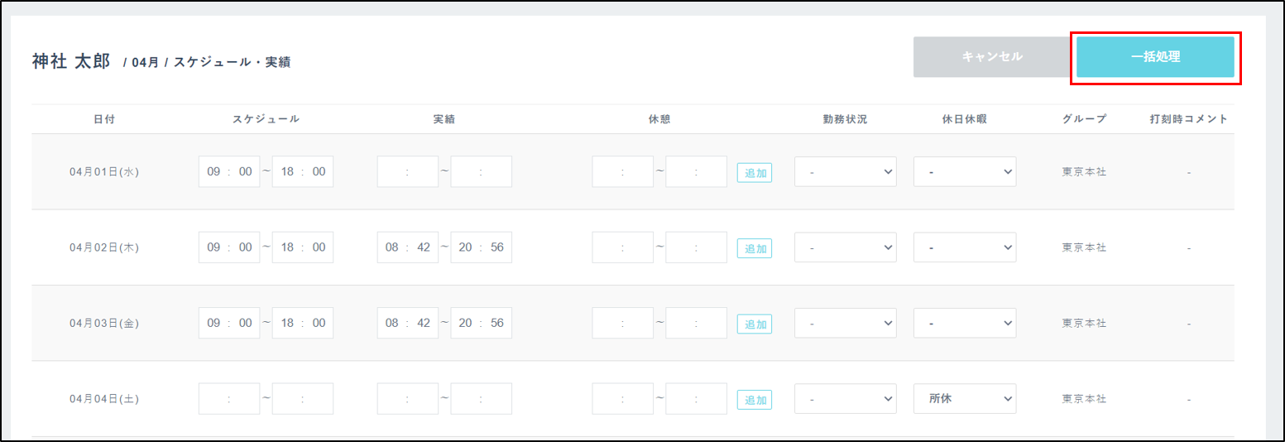Focus 休憩 start field on 04月01日
This screenshot has height=442, width=1285.
click(623, 171)
